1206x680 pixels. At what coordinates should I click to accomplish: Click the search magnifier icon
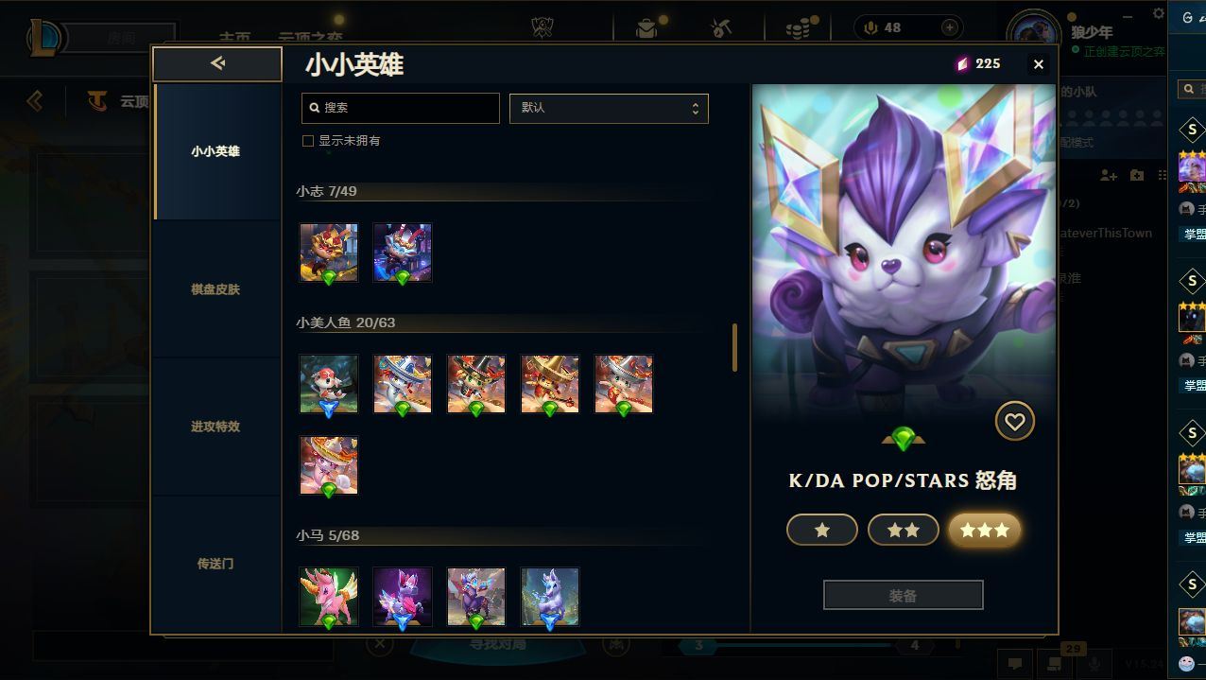[x=315, y=108]
